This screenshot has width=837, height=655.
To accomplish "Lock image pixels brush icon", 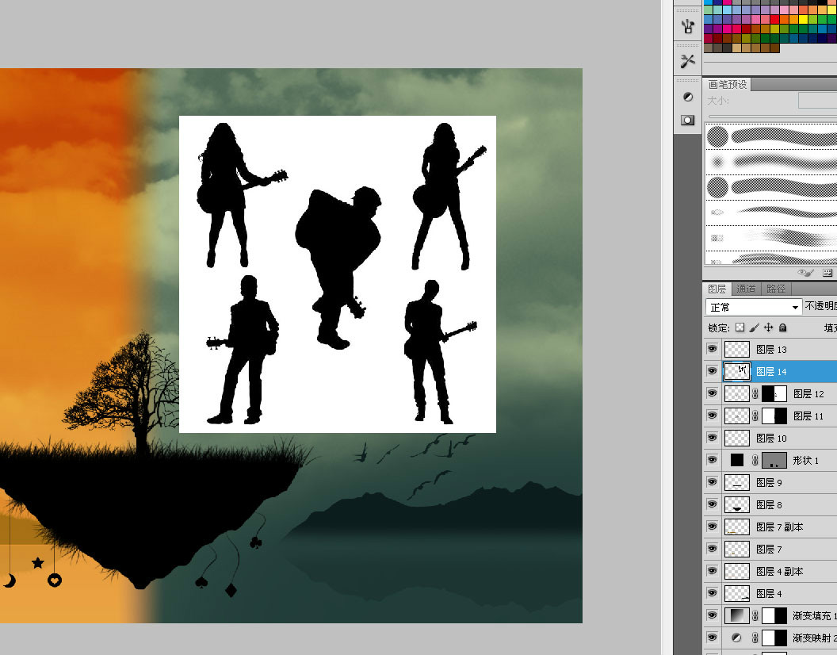I will coord(755,327).
